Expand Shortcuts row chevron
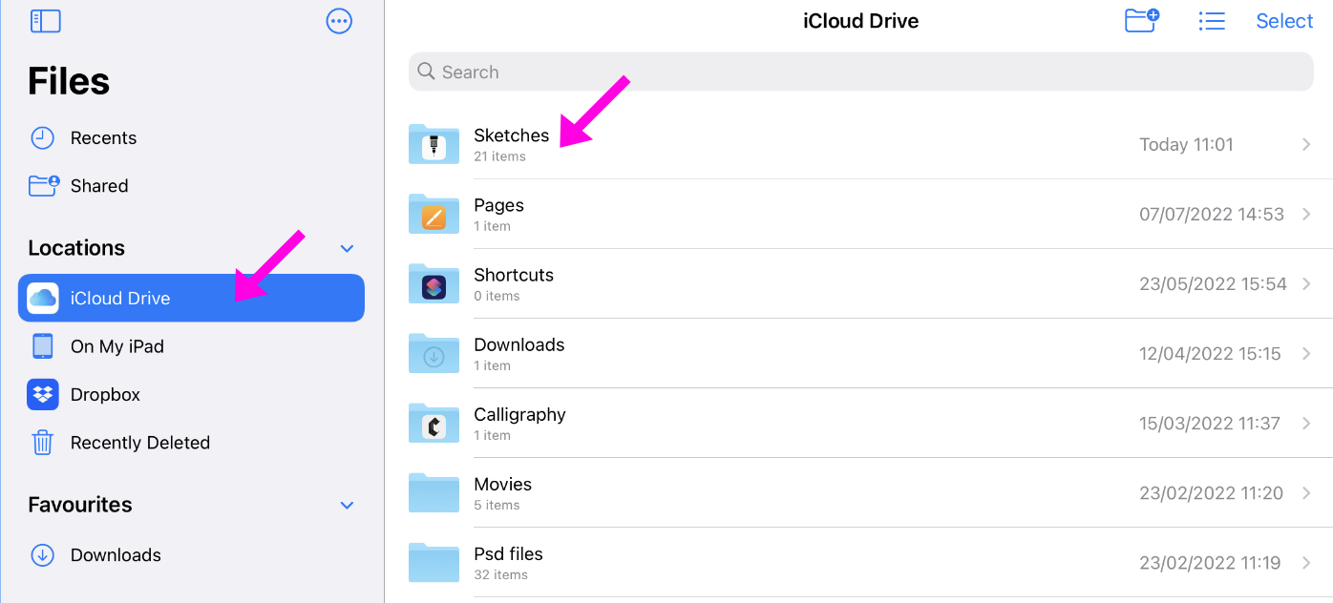 [x=1306, y=283]
